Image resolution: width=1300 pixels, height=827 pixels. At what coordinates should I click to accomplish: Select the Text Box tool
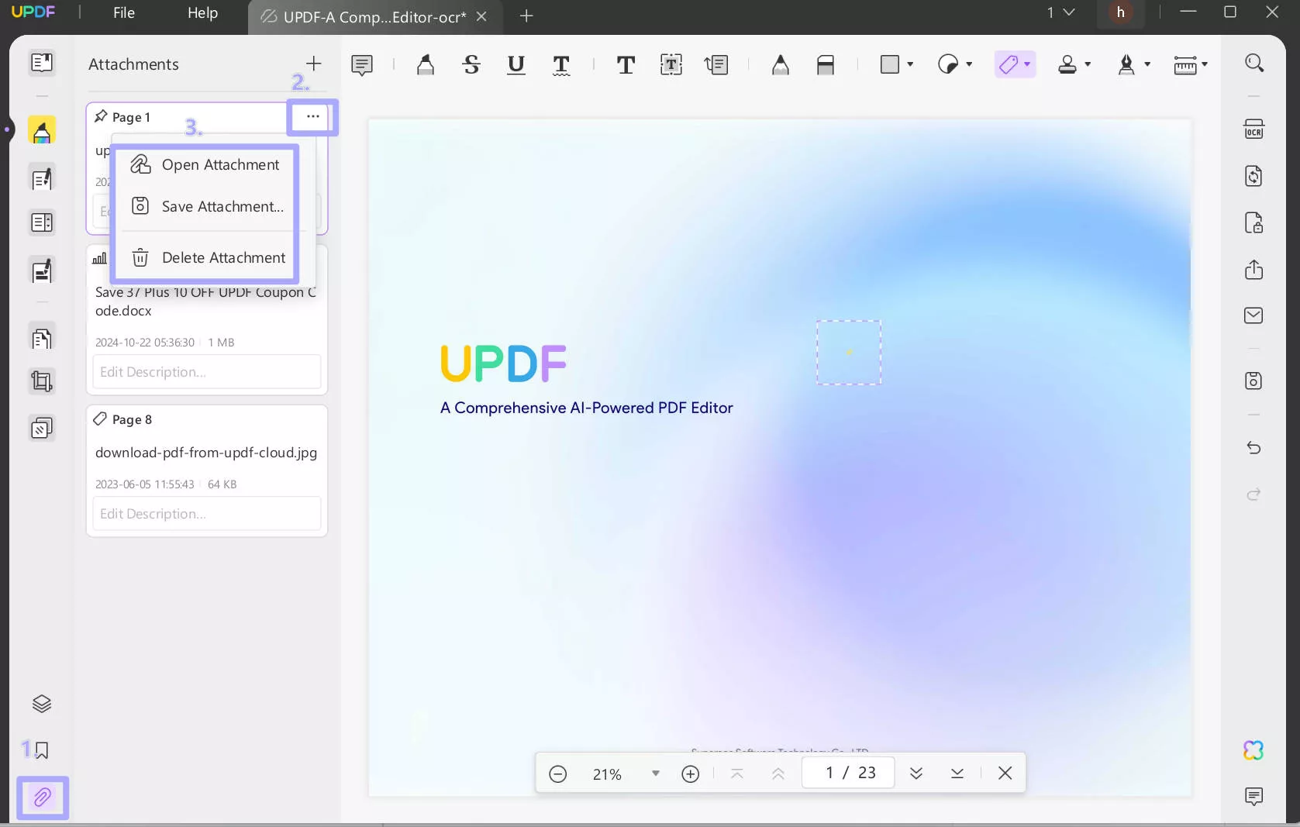[x=671, y=64]
